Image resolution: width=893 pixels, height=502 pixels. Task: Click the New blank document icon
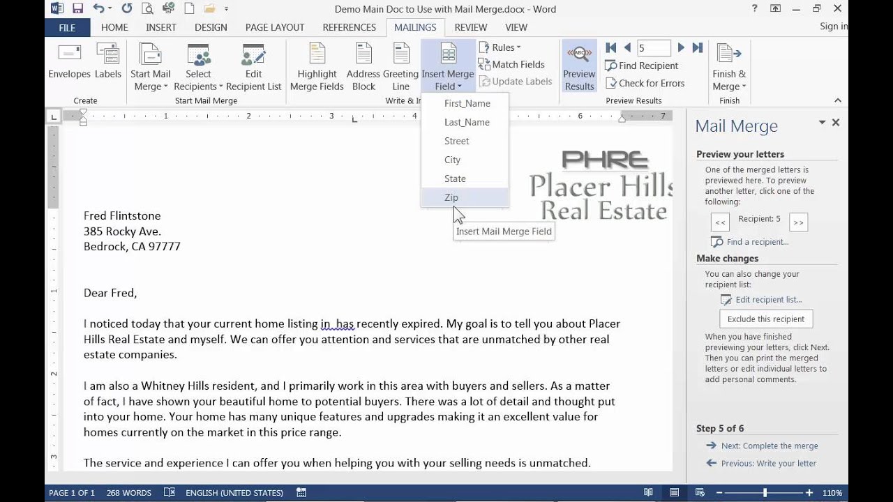[189, 9]
